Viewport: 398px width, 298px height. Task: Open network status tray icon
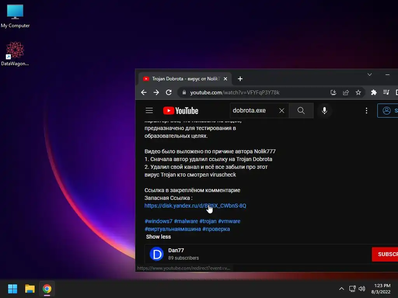pyautogui.click(x=352, y=289)
